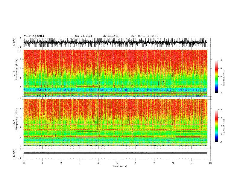Click the "start UT = 4 :0 :0" text
Image resolution: width=237 pixels, height=183 pixels.
145,36
